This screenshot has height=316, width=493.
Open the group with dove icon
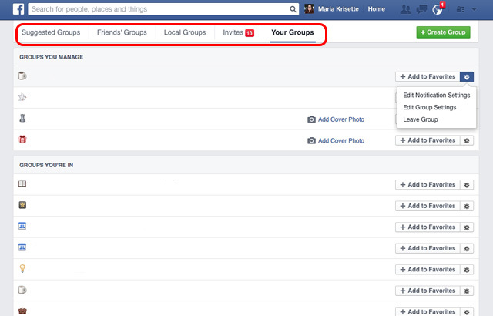(x=22, y=97)
